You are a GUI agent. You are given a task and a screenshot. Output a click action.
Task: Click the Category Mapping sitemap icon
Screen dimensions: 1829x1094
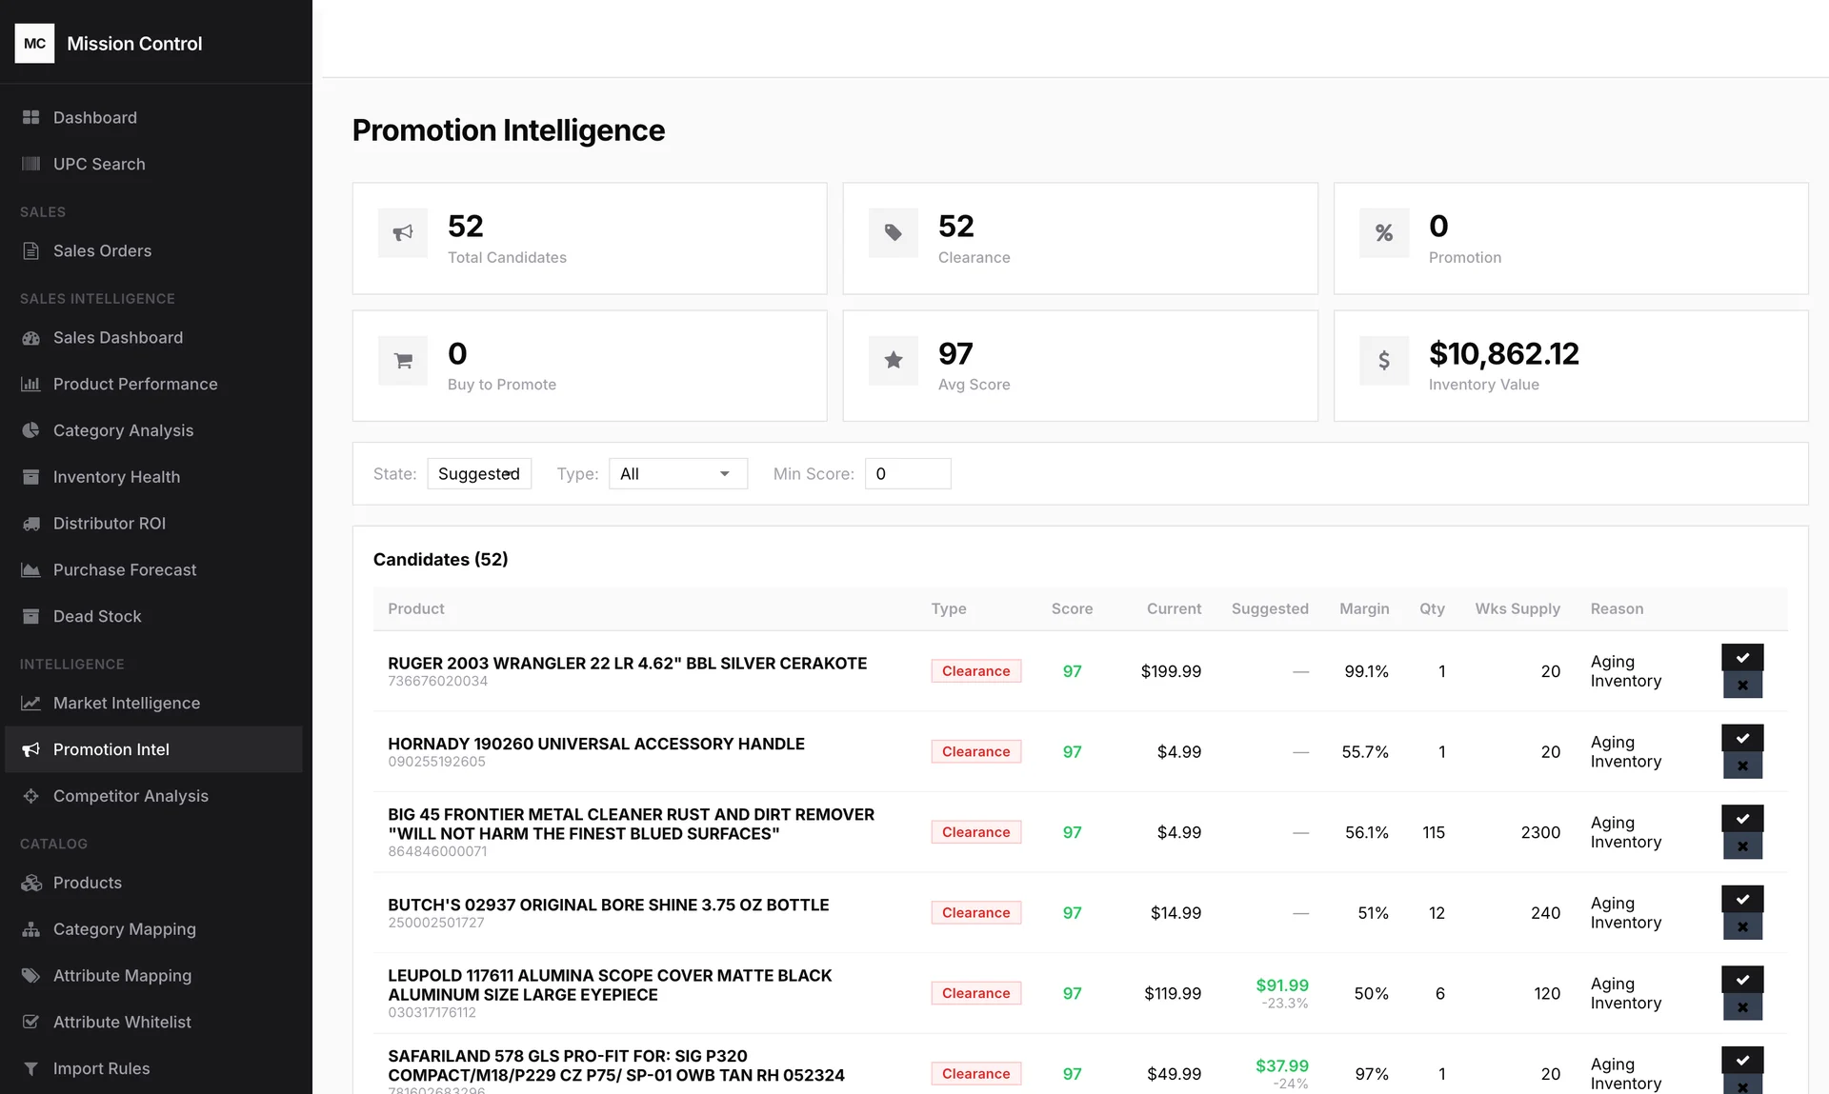click(30, 929)
